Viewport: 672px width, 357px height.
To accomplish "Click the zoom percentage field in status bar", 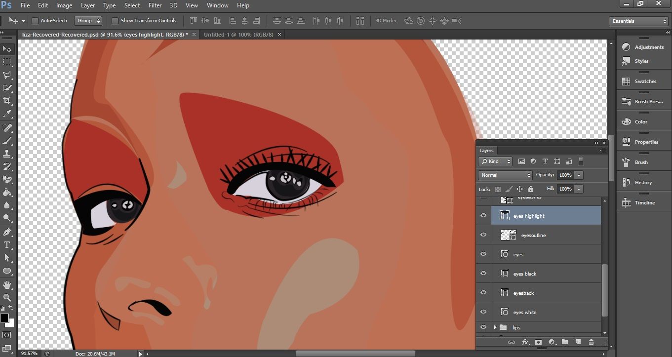I will (30, 354).
